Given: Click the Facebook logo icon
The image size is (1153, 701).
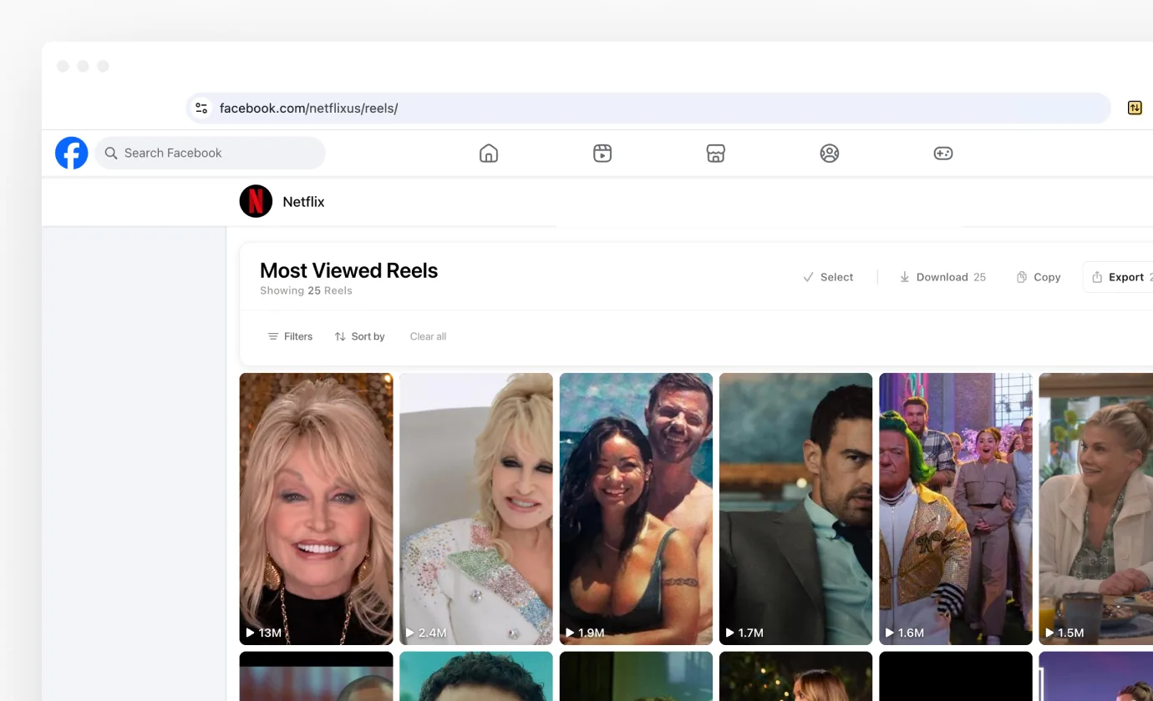Looking at the screenshot, I should coord(72,153).
